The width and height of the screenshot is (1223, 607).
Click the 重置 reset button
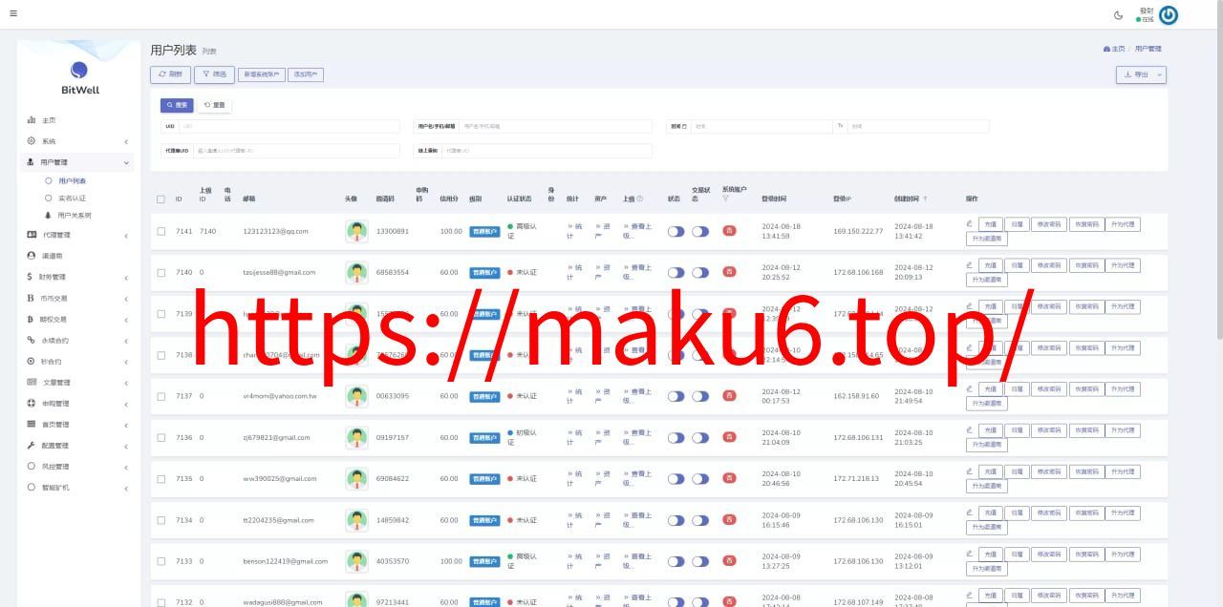point(215,105)
